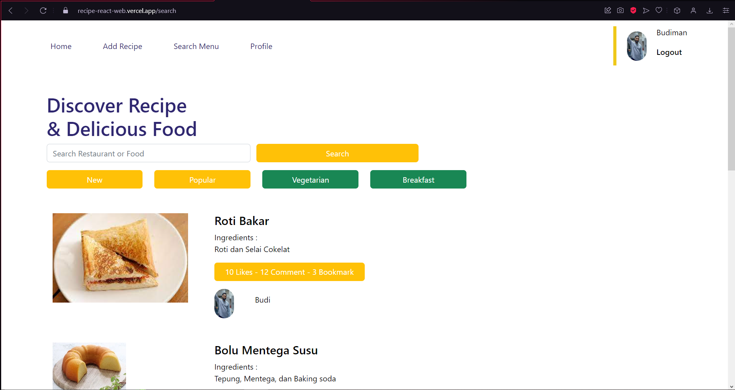The width and height of the screenshot is (735, 390).
Task: Go to Home from the navigation bar
Action: pos(61,46)
